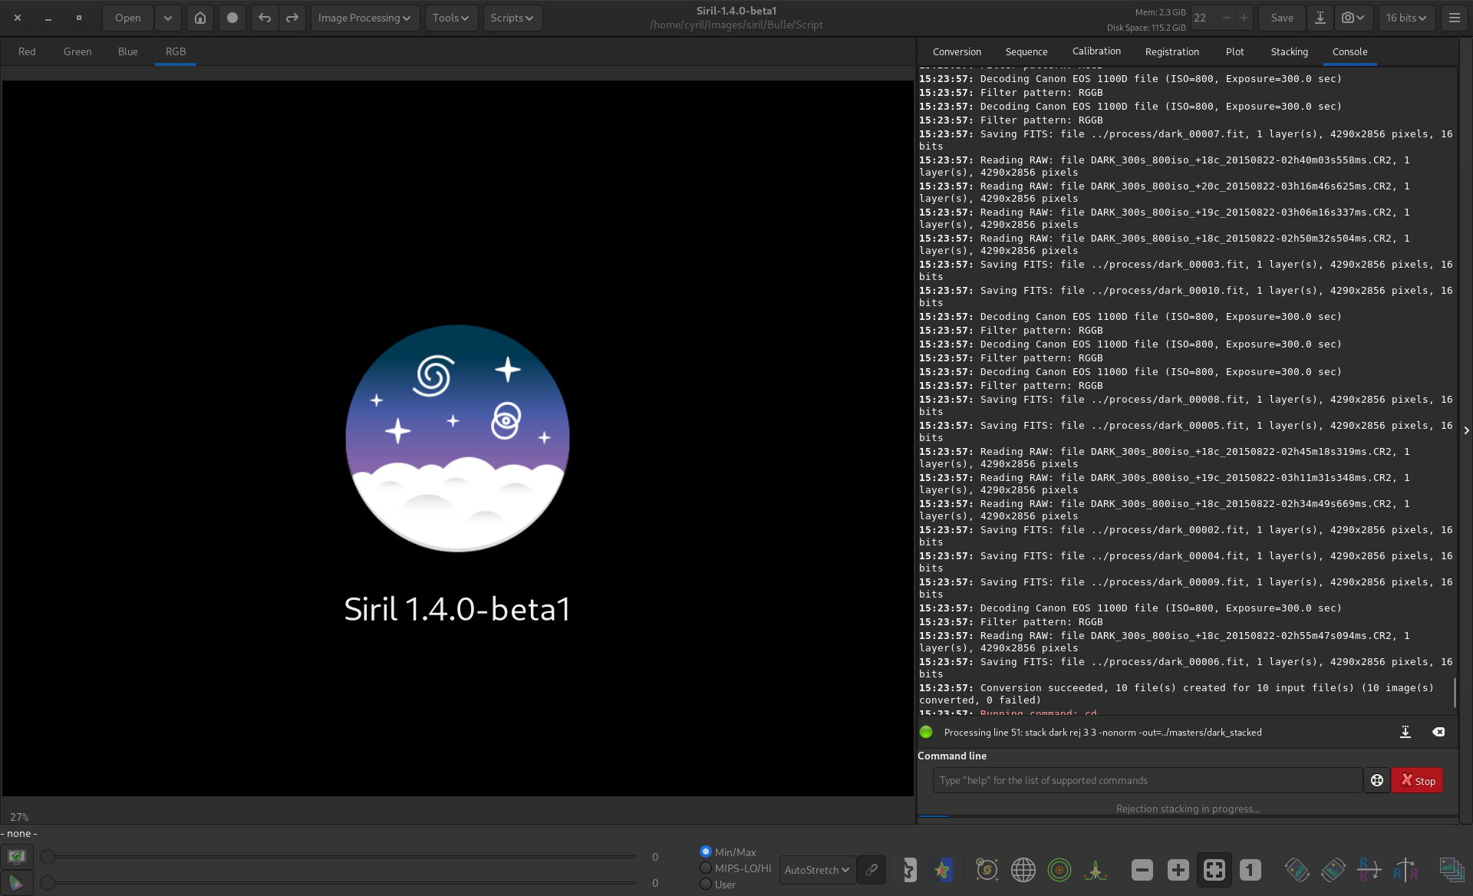1473x896 pixels.
Task: Zoom in with the plus icon
Action: click(x=1178, y=869)
